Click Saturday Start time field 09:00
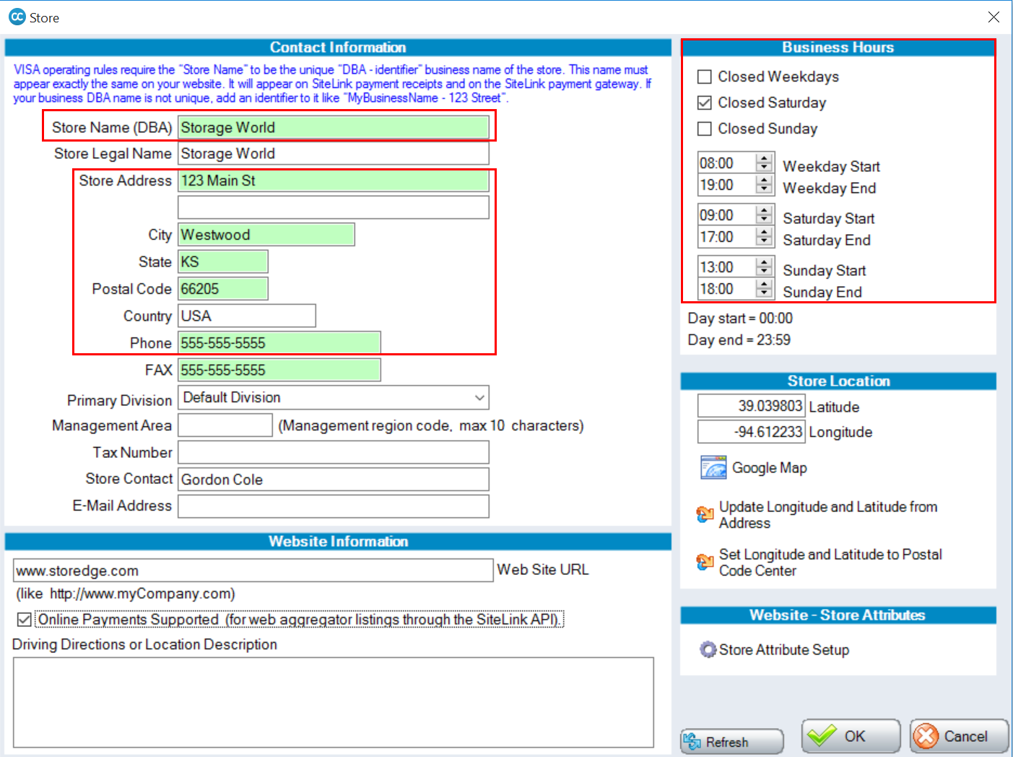The width and height of the screenshot is (1013, 757). click(x=727, y=215)
